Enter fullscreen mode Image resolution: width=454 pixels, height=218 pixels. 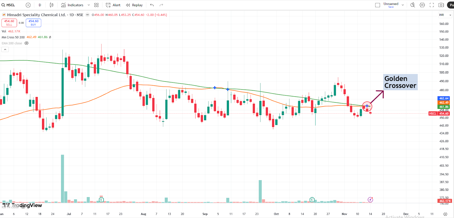click(x=432, y=5)
